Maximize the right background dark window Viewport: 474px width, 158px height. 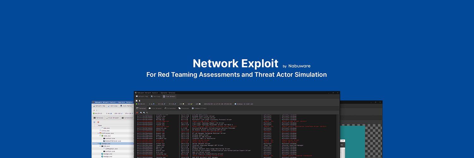click(x=375, y=102)
